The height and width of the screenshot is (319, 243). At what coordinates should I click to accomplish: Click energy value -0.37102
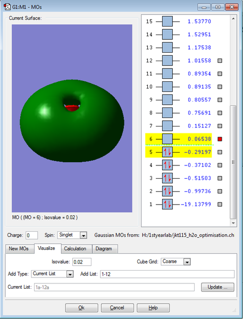click(197, 165)
